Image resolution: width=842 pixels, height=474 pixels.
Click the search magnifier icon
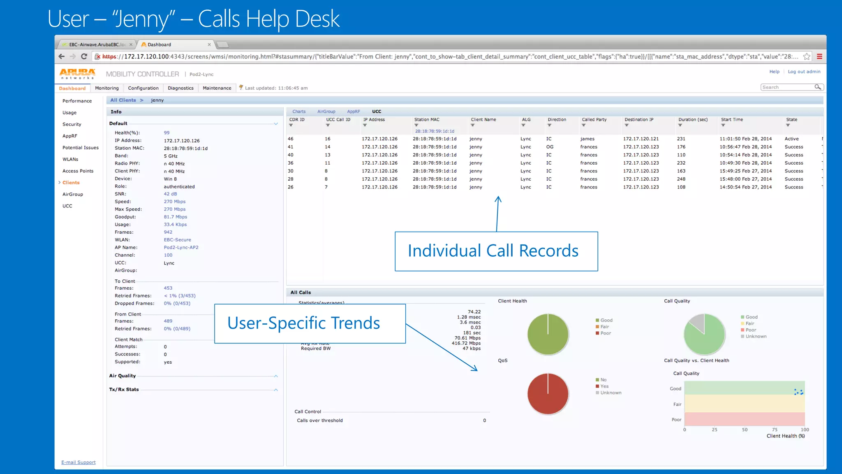click(818, 87)
